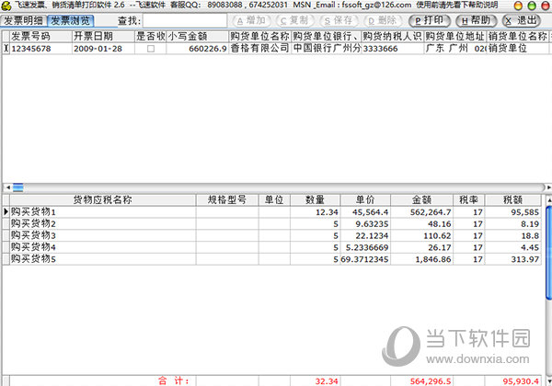The width and height of the screenshot is (552, 386).
Task: Select the 购买货物2 row name
Action: (103, 224)
